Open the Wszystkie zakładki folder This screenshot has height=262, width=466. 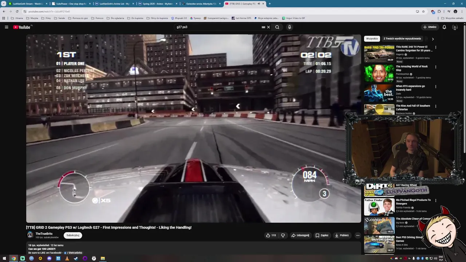pyautogui.click(x=452, y=18)
